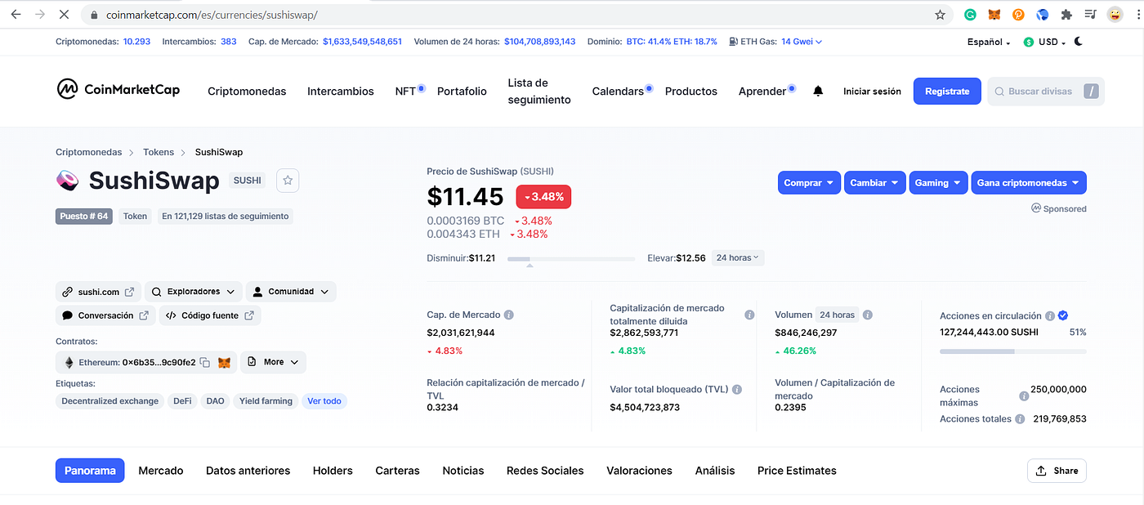Click info icon beside Cap. de Mercado
Image resolution: width=1144 pixels, height=505 pixels.
tap(509, 315)
